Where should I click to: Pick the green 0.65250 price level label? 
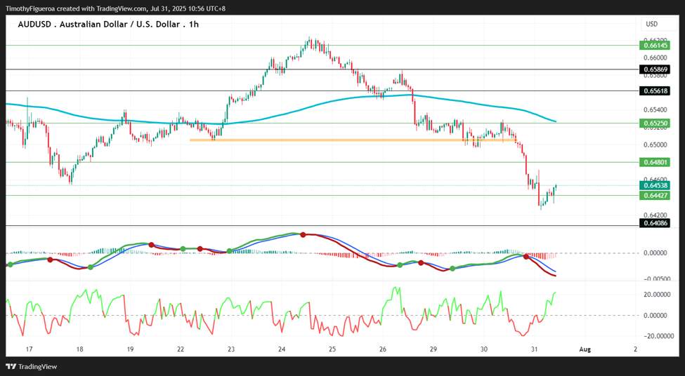pyautogui.click(x=654, y=123)
